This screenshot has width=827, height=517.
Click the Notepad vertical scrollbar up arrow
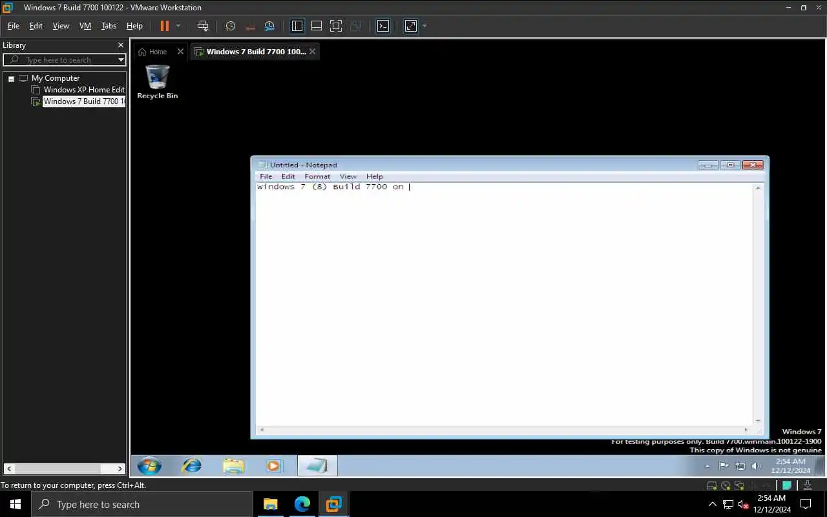[759, 187]
